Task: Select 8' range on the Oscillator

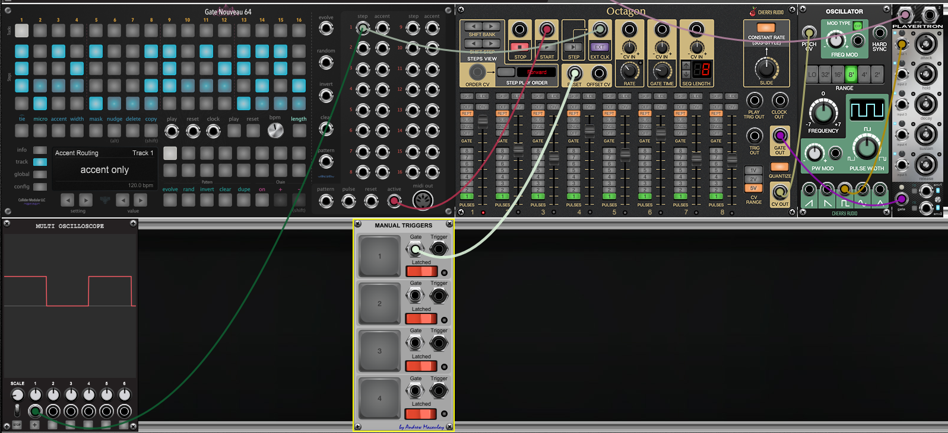Action: pos(851,75)
